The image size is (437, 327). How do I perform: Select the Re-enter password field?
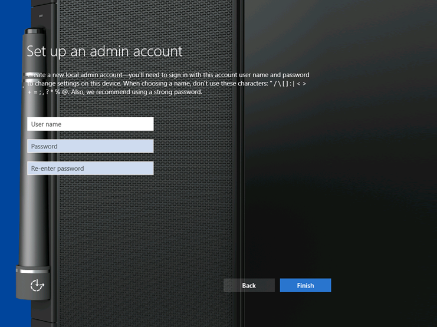(x=90, y=169)
